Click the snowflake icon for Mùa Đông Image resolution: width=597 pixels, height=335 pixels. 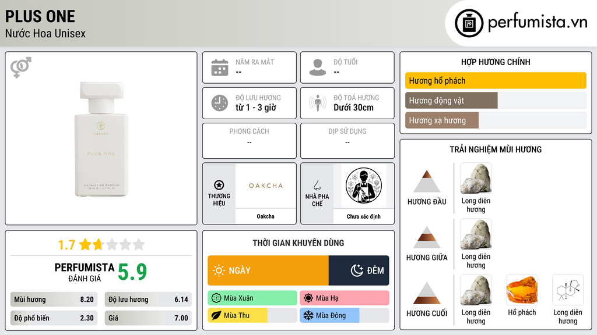(308, 316)
